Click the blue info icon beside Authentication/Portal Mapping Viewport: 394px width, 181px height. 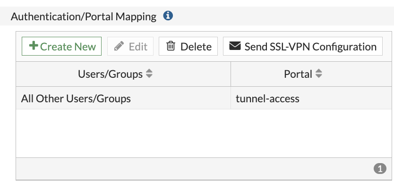tap(168, 16)
